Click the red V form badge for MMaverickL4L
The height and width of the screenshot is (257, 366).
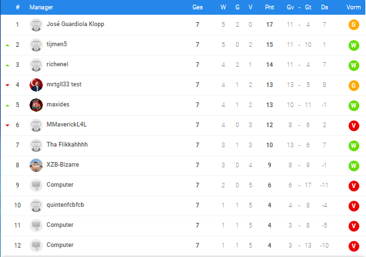pyautogui.click(x=354, y=126)
